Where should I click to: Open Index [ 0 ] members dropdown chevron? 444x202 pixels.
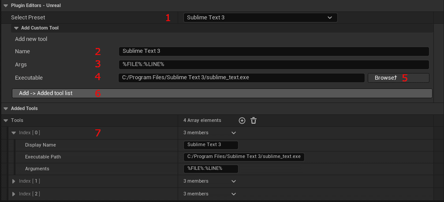point(234,133)
